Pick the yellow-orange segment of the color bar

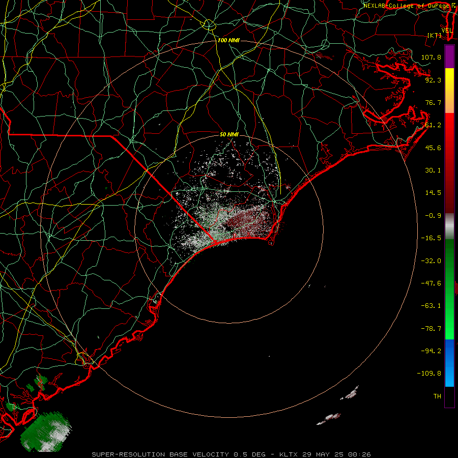tap(449, 91)
